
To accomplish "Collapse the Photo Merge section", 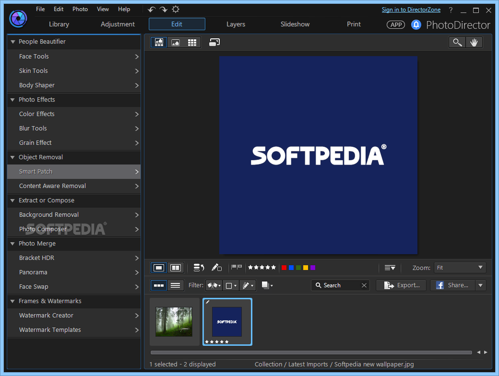I will point(13,244).
